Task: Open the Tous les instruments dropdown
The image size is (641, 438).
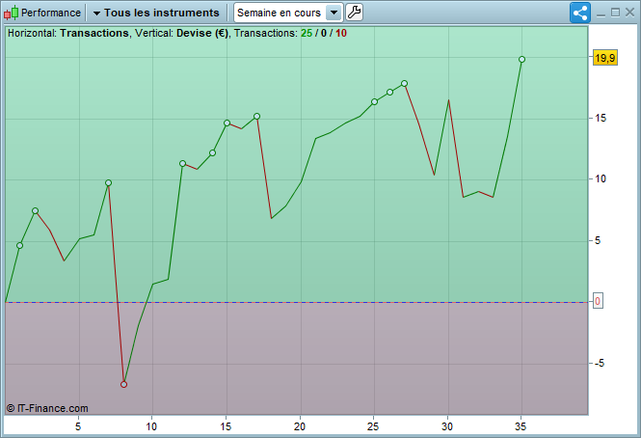Action: 156,14
